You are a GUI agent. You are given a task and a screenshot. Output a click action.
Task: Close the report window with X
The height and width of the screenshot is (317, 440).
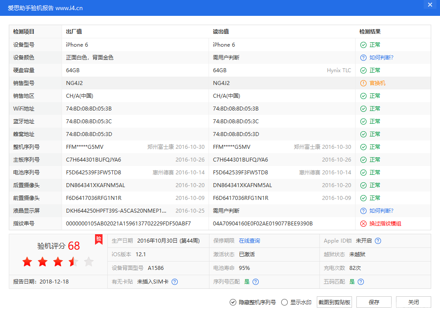(x=430, y=5)
